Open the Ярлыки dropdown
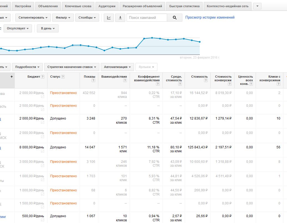The width and height of the screenshot is (287, 223). (x=146, y=67)
